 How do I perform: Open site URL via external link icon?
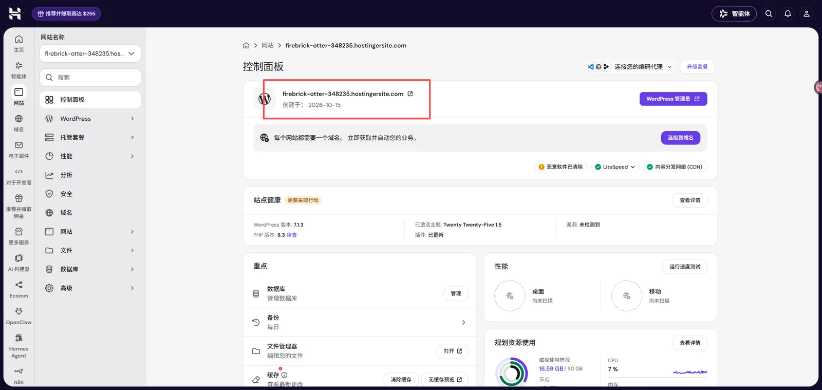[410, 94]
